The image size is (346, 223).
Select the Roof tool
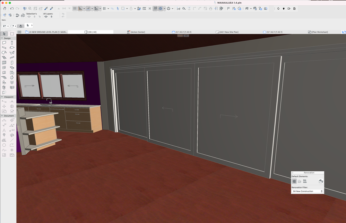pyautogui.click(x=4, y=53)
